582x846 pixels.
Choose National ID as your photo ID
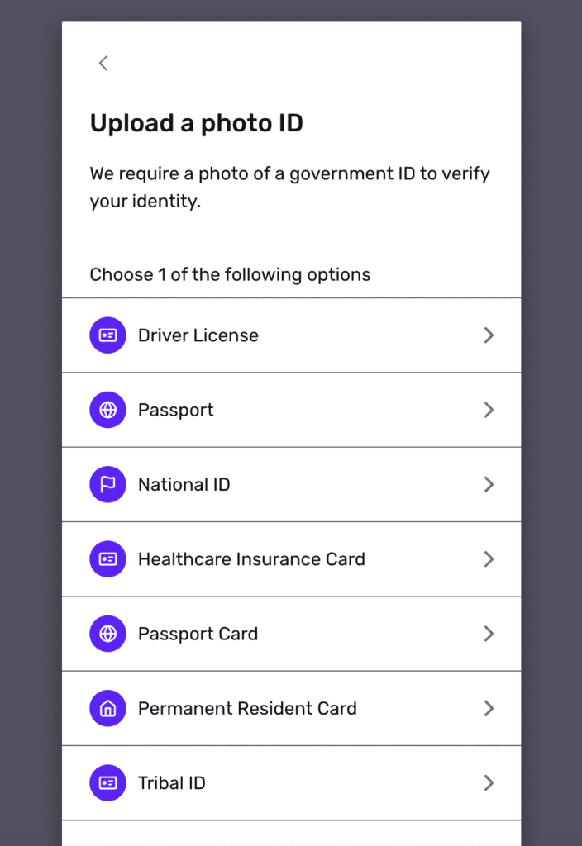291,484
